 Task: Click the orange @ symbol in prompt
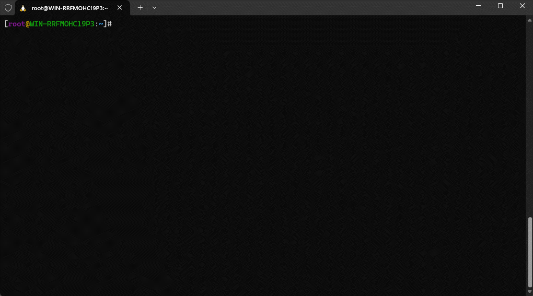coord(27,24)
